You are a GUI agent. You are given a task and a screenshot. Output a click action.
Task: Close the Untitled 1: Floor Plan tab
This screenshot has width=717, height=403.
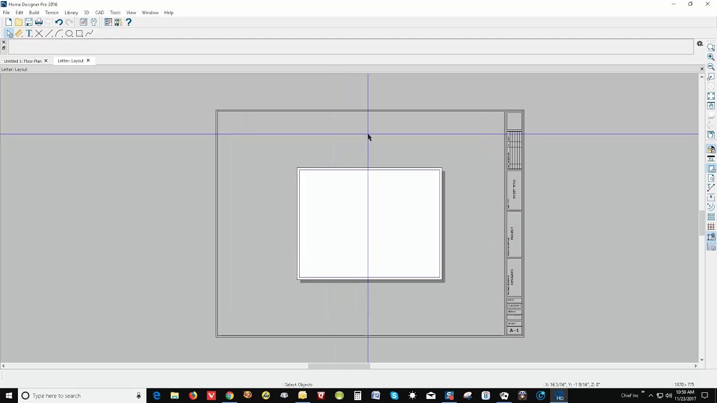[x=46, y=60]
